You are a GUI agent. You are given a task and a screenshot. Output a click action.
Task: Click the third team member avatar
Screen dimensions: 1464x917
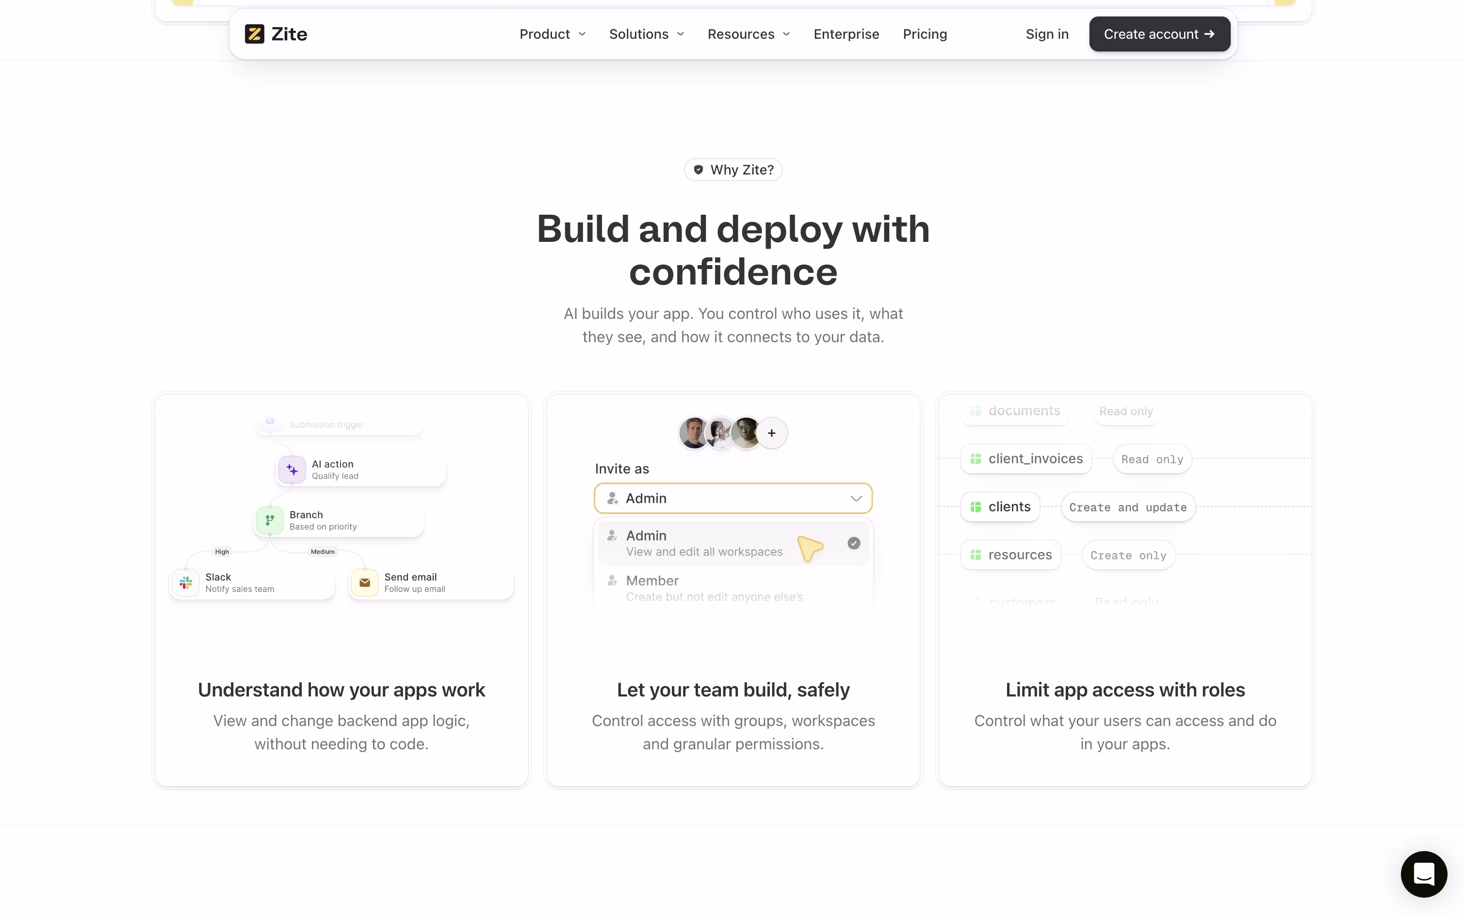pyautogui.click(x=746, y=433)
